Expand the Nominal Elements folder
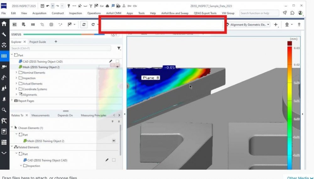Image resolution: width=314 pixels, height=179 pixels. coord(16,73)
